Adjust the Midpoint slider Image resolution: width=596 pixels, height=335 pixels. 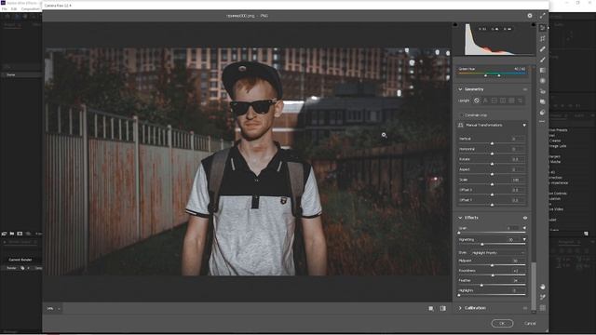(x=493, y=265)
